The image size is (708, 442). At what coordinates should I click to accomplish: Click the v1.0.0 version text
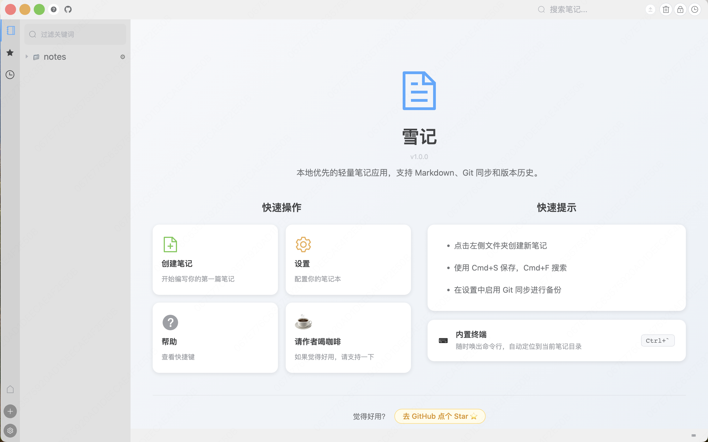click(419, 157)
